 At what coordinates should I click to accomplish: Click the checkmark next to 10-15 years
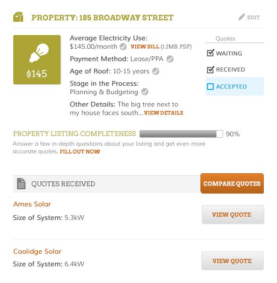[x=156, y=71]
